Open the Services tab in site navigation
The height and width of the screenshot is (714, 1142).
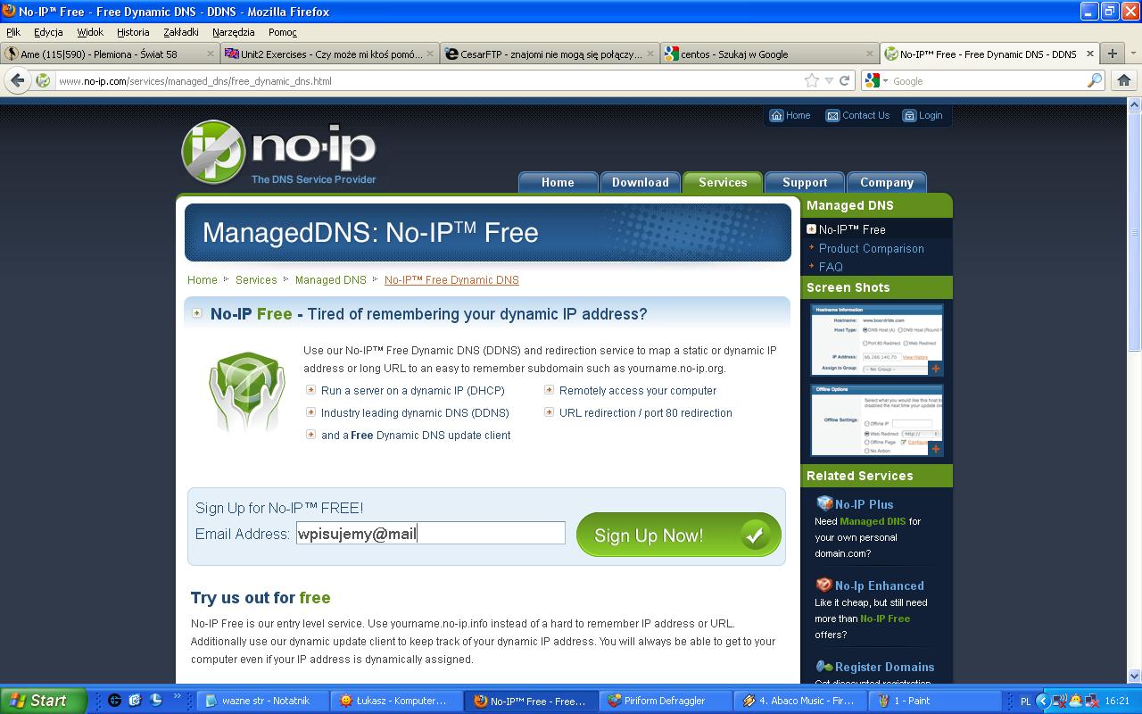click(723, 182)
